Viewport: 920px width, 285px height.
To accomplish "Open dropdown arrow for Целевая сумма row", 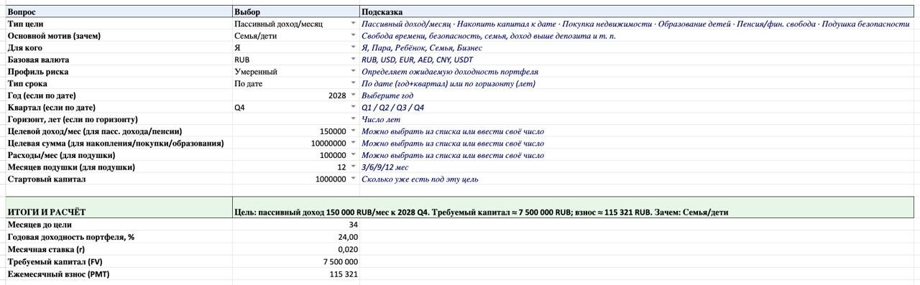I will [x=353, y=143].
